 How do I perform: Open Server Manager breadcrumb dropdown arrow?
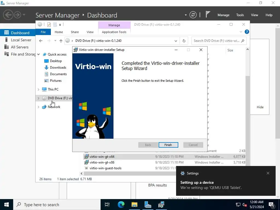(186, 15)
